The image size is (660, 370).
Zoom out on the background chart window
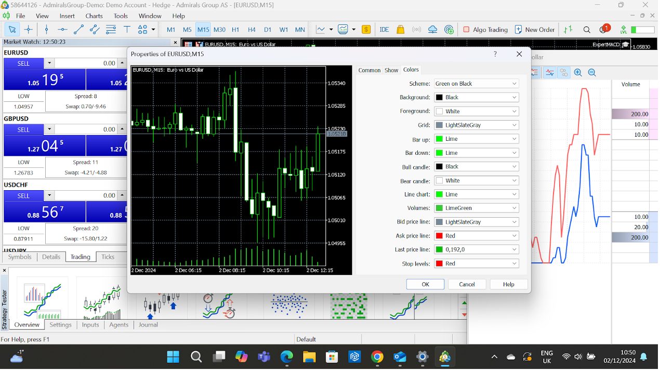591,73
